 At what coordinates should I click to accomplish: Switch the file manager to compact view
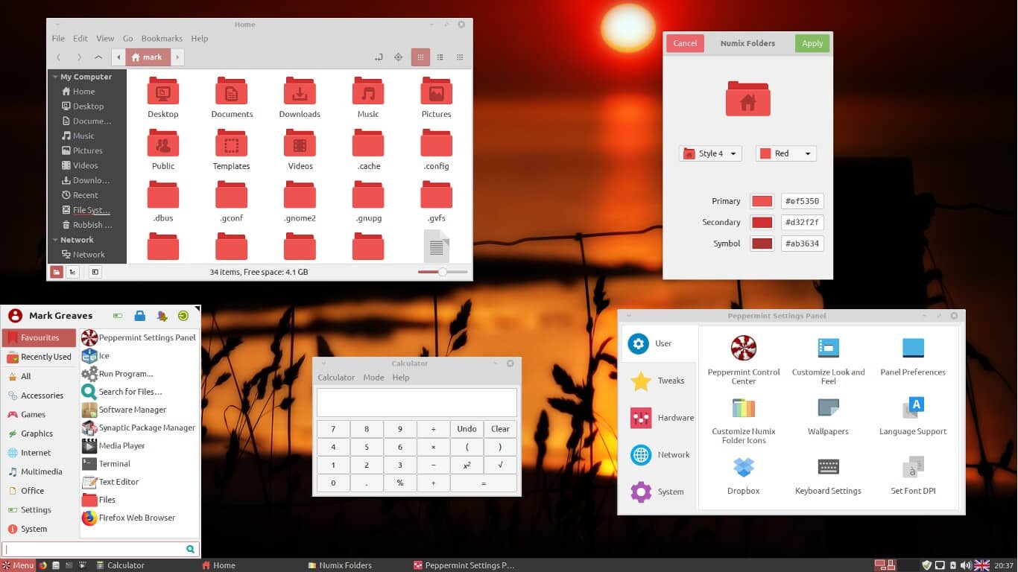tap(460, 57)
